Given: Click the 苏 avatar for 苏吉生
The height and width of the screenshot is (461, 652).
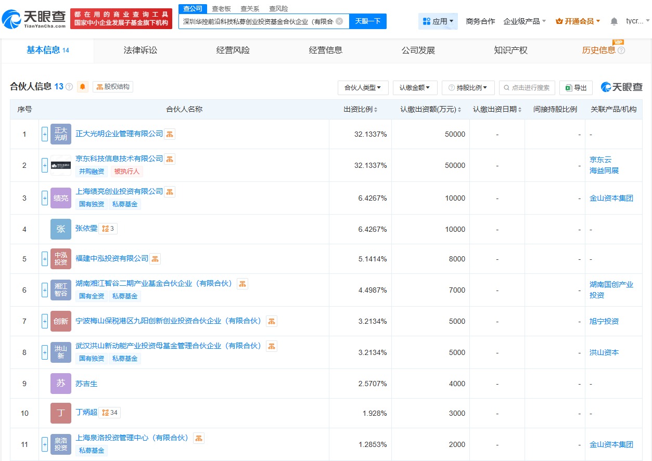Looking at the screenshot, I should point(61,384).
